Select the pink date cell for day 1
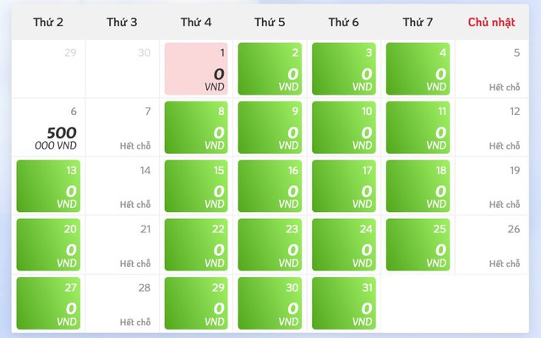 pyautogui.click(x=196, y=68)
